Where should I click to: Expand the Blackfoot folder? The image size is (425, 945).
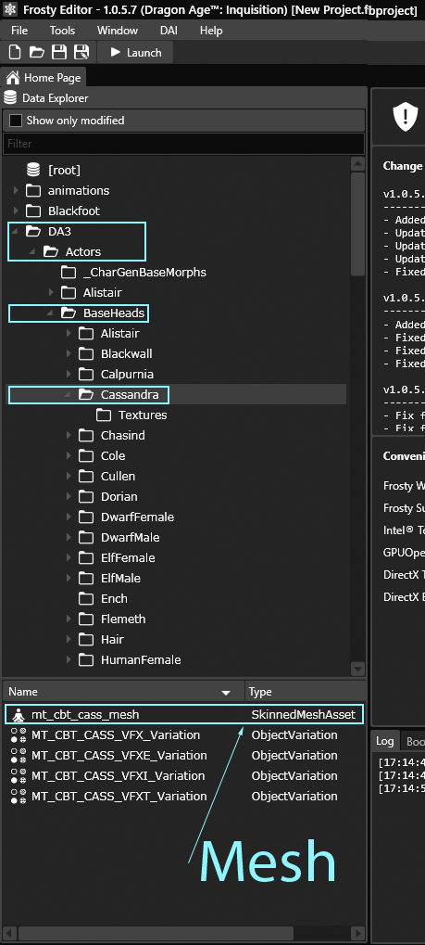(x=17, y=211)
